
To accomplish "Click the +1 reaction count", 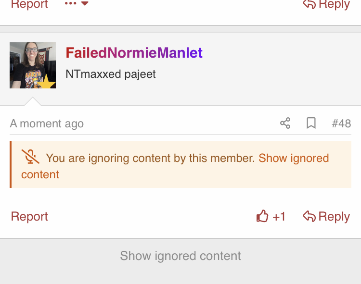I will 279,217.
